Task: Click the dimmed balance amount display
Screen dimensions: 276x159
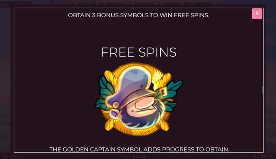Action: click(x=263, y=157)
